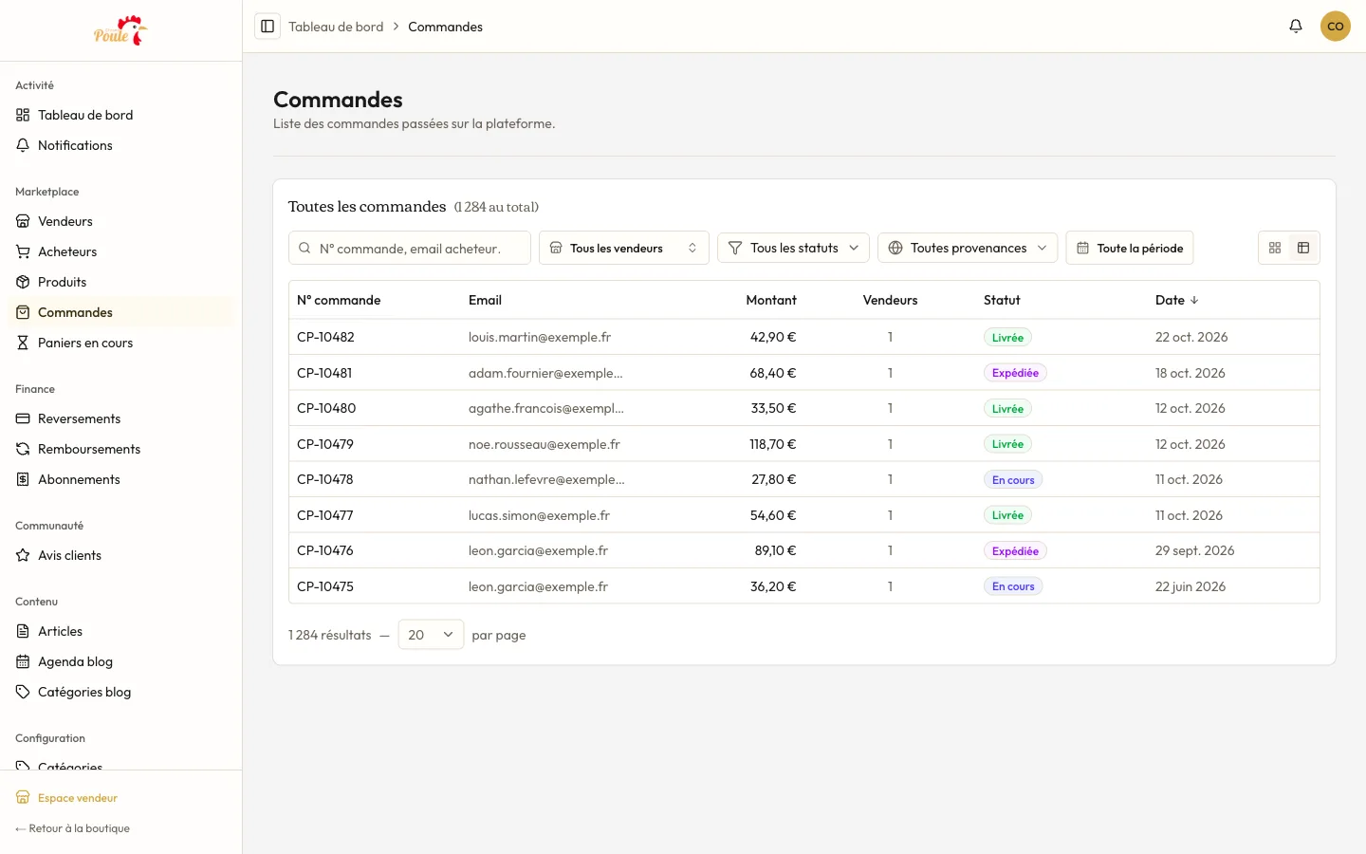Screen dimensions: 1366x854
Task: Open order CP-10475
Action: click(x=325, y=586)
